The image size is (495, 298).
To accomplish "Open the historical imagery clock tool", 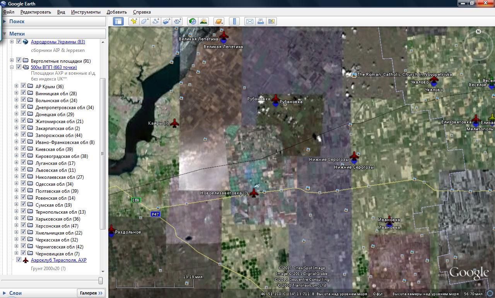I will pyautogui.click(x=192, y=21).
